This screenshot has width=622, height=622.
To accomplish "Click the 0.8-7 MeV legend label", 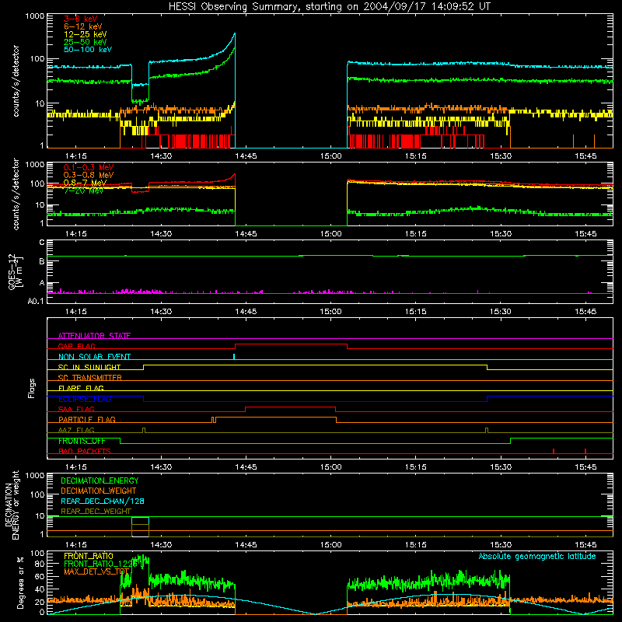I will coord(85,183).
